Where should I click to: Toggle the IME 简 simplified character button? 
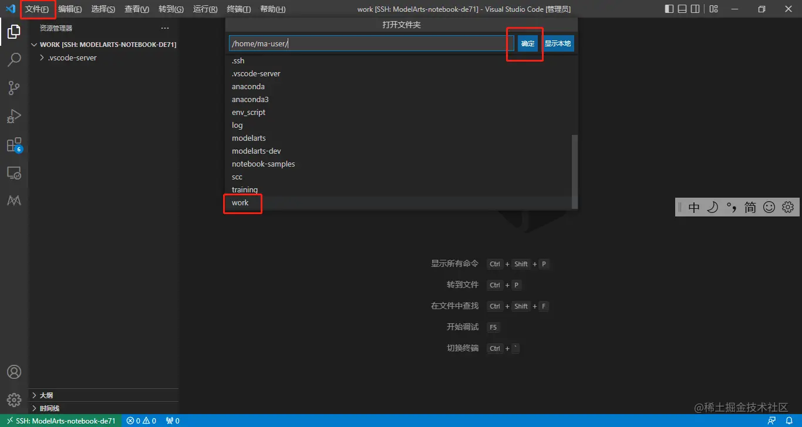(750, 207)
